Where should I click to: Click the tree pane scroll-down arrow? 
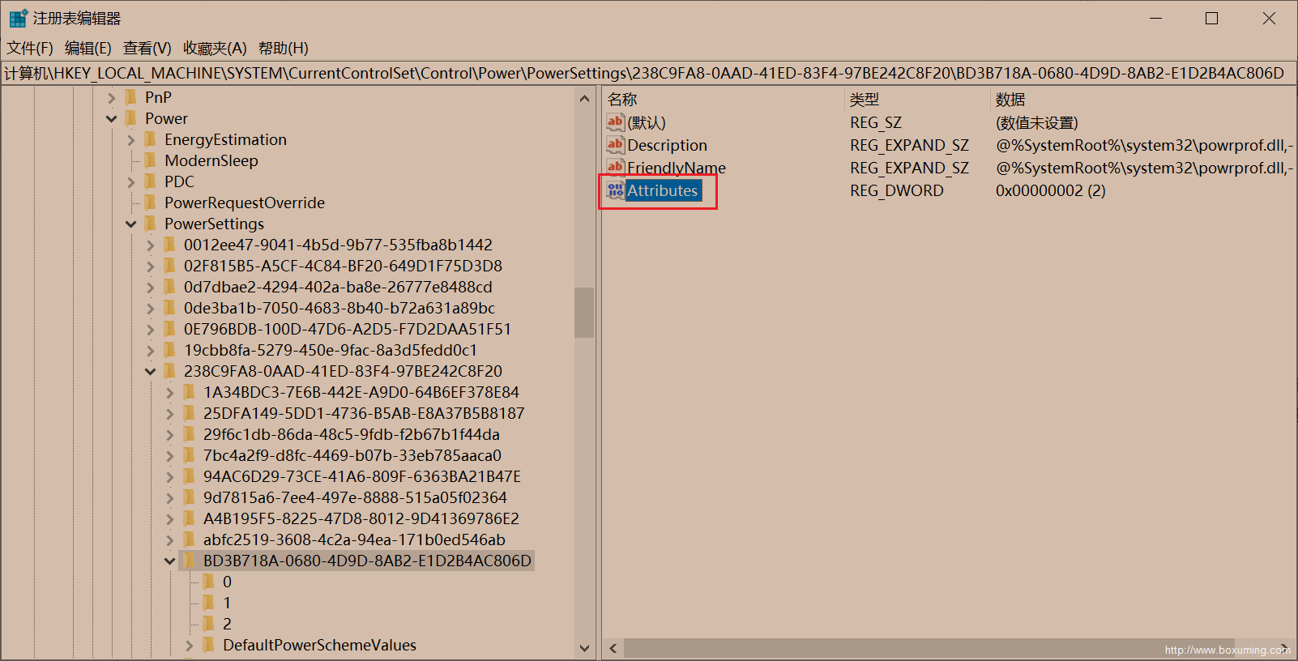coord(584,648)
